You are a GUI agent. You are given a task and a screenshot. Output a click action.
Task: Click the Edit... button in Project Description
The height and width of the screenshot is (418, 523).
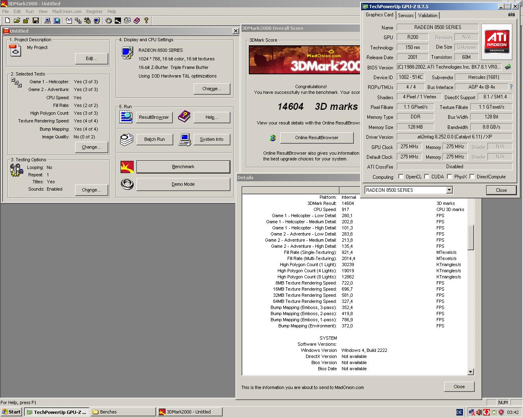click(92, 58)
